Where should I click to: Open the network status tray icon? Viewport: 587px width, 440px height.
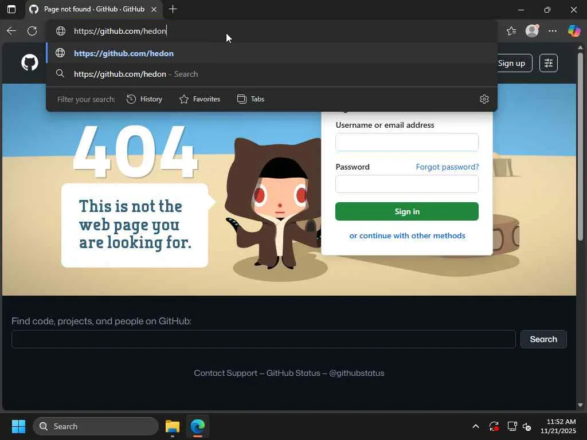point(512,426)
